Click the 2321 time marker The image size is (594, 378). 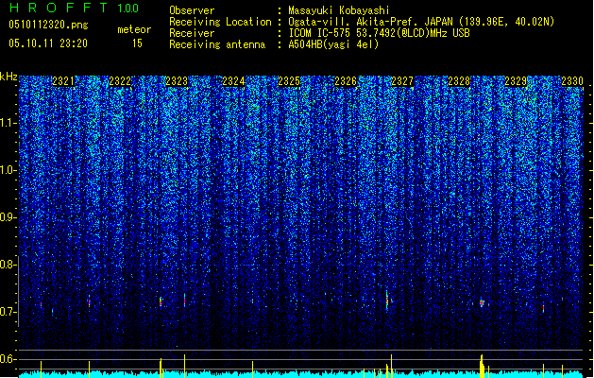tap(63, 81)
